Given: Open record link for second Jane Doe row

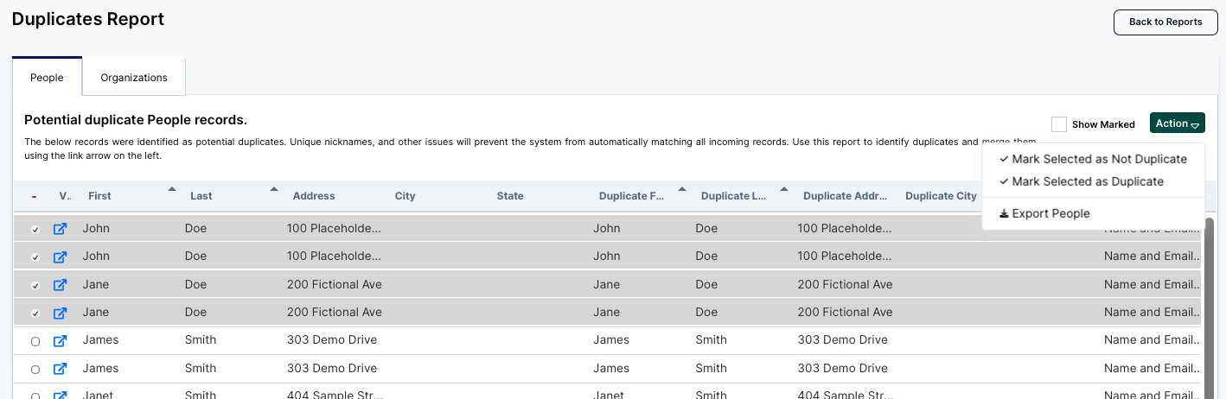Looking at the screenshot, I should tap(60, 313).
